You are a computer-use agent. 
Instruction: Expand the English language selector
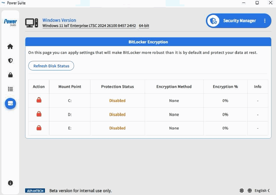pyautogui.click(x=262, y=191)
